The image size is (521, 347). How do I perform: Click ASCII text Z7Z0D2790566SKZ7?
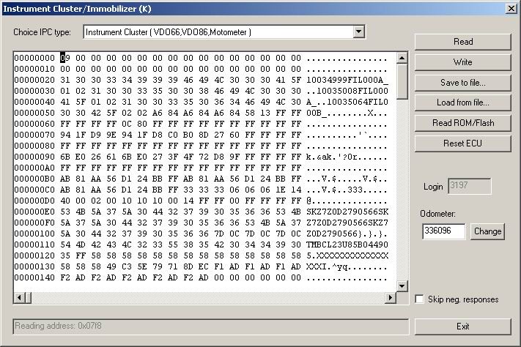pyautogui.click(x=347, y=223)
